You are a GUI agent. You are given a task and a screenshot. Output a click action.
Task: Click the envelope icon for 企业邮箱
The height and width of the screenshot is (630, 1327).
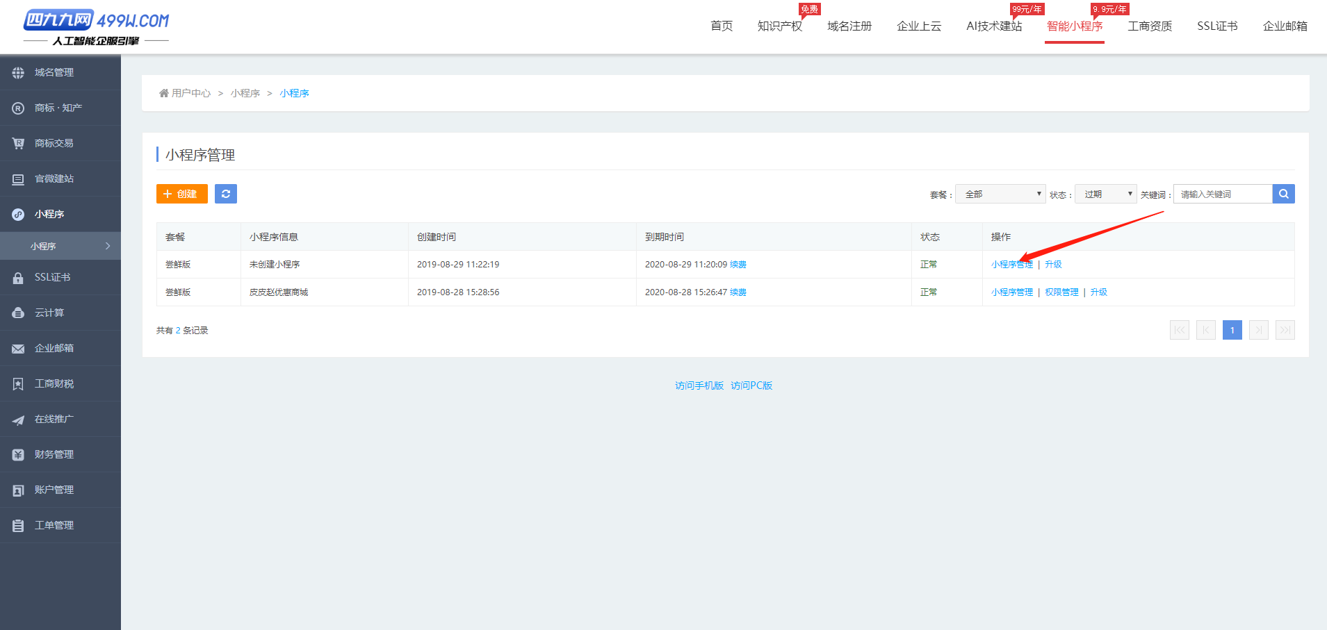tap(18, 349)
